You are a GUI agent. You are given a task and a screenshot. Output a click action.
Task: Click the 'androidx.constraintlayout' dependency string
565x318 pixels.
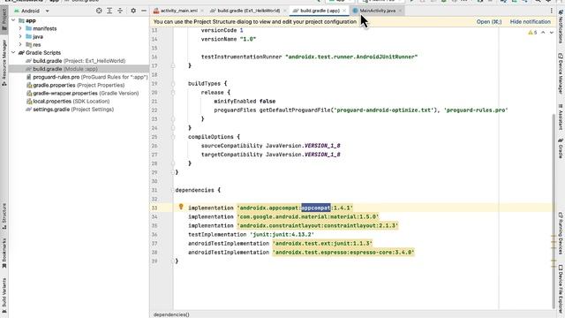coord(318,226)
